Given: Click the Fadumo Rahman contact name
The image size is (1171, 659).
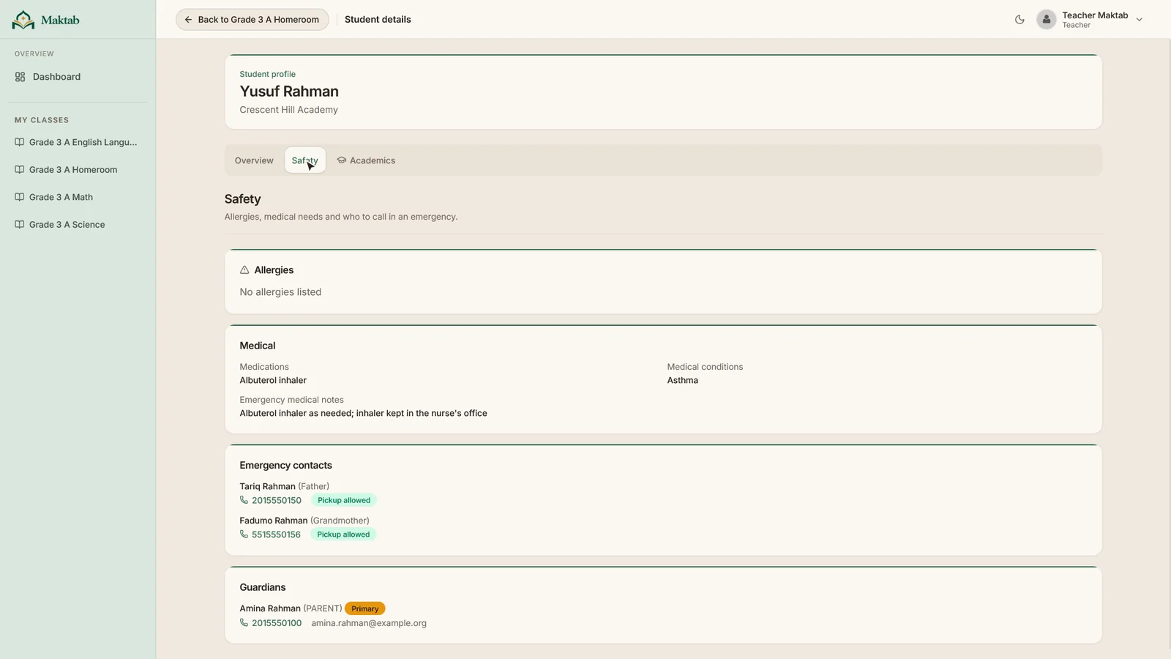Looking at the screenshot, I should click(274, 521).
